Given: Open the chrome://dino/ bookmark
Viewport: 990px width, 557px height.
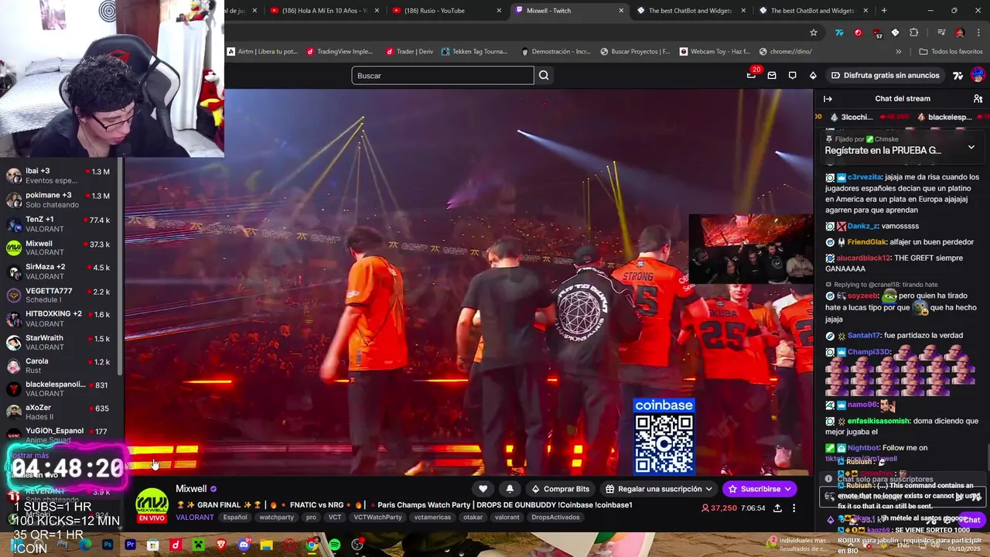Looking at the screenshot, I should tap(786, 52).
